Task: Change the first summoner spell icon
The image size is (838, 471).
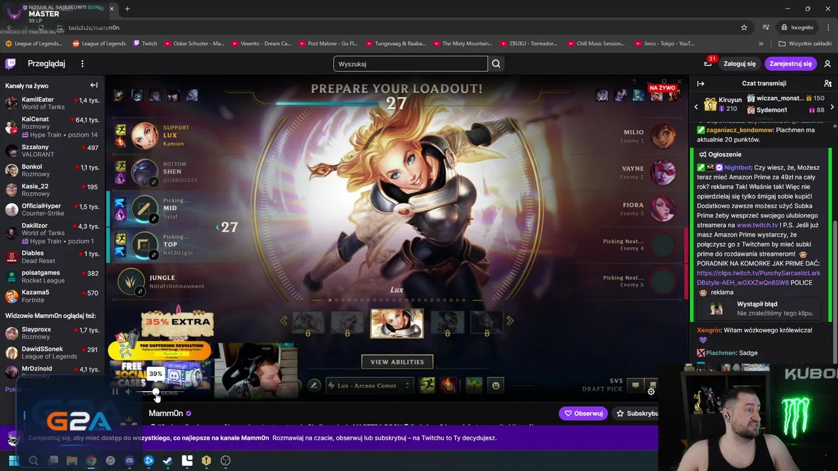Action: (427, 385)
